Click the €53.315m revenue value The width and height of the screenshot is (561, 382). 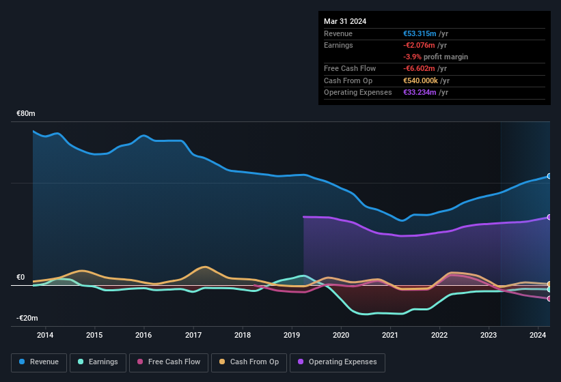420,33
